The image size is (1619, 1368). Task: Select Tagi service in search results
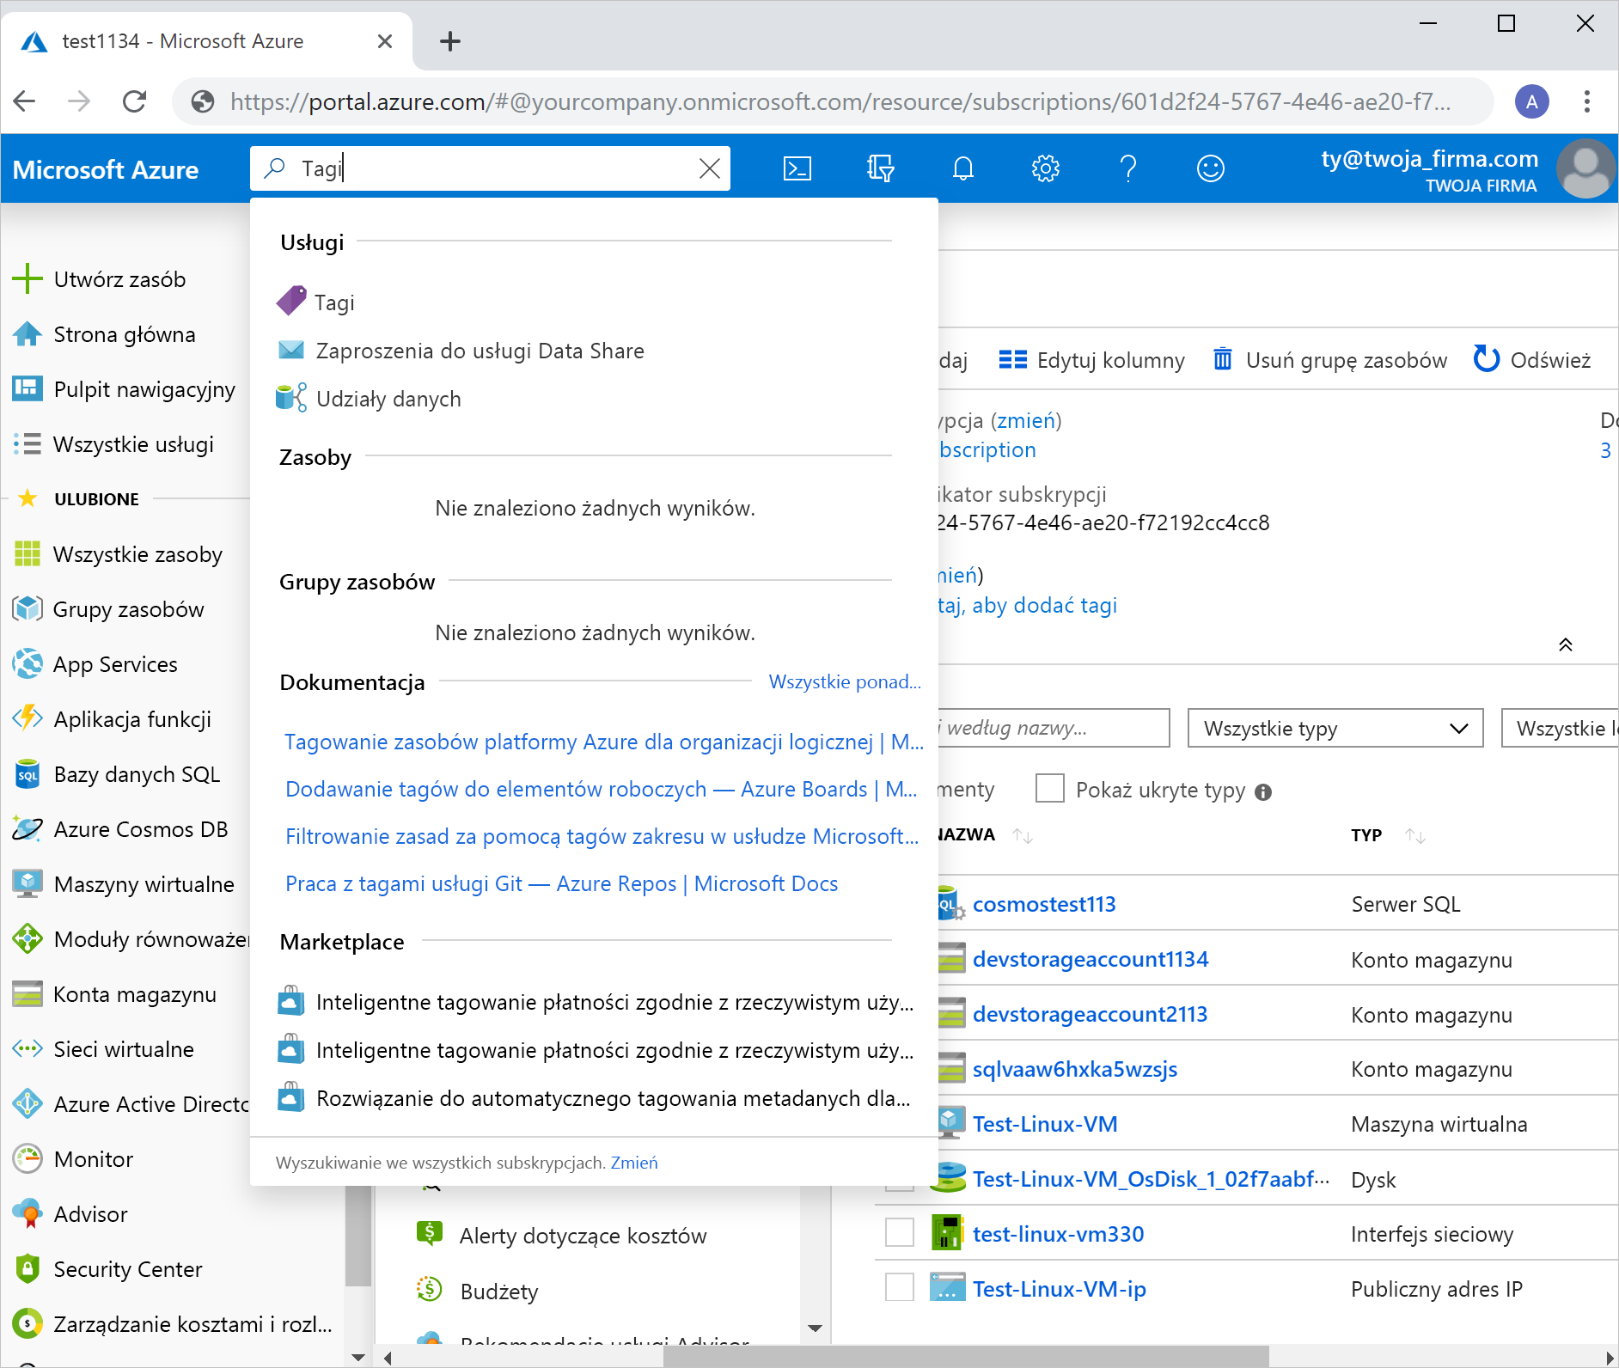click(316, 302)
